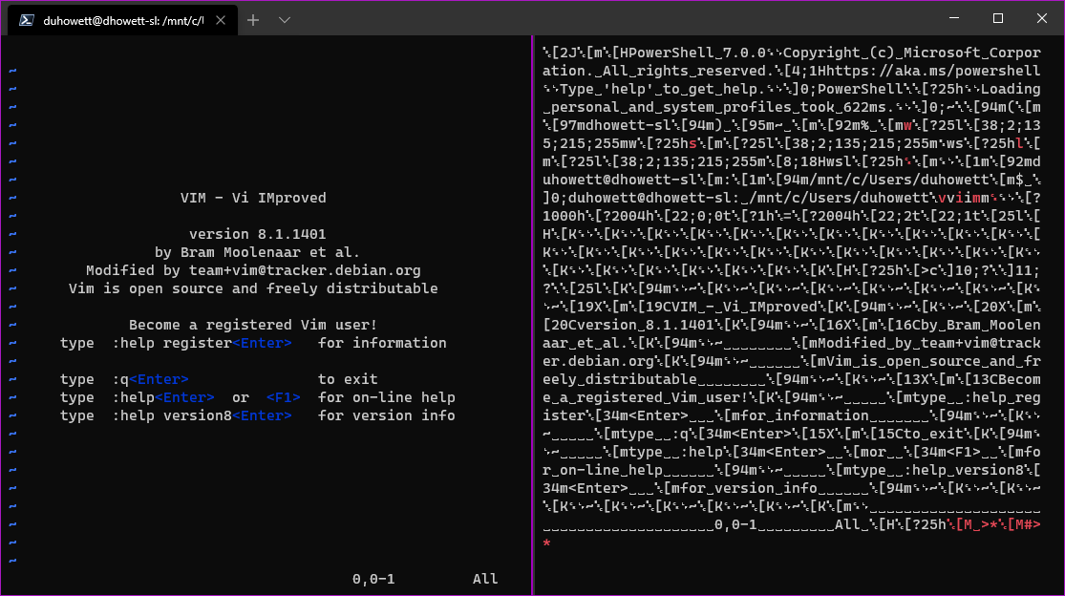1065x596 pixels.
Task: Click the ':q<Enter>' command text
Action: (150, 379)
